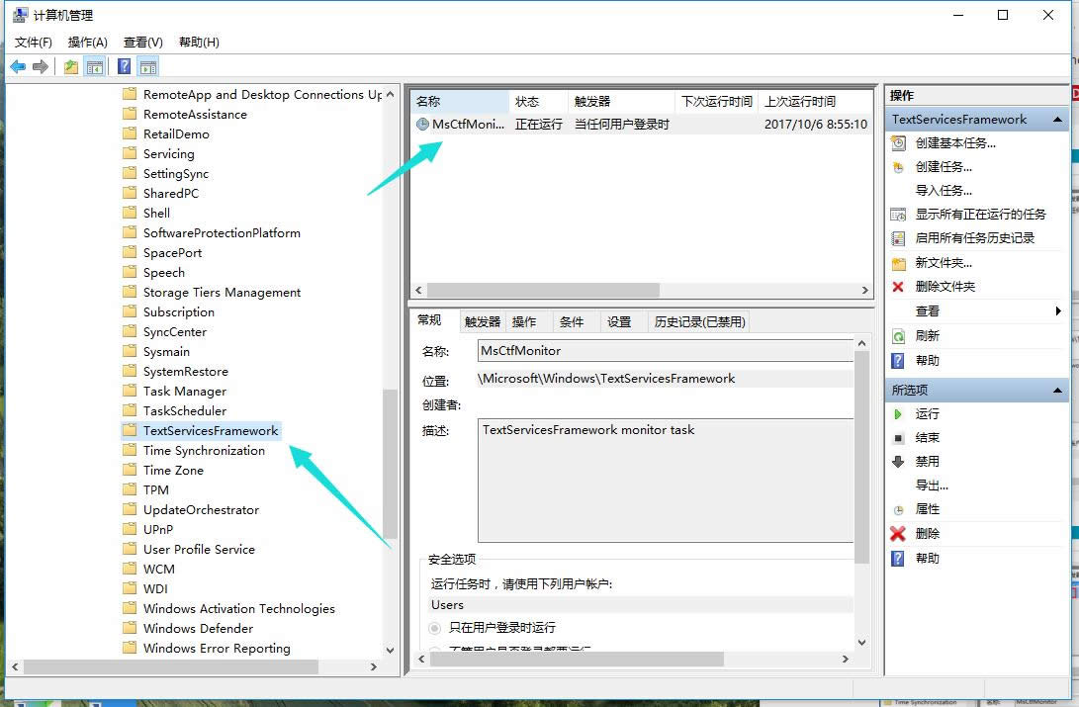Click the Forward navigation arrow
This screenshot has height=707, width=1079.
[39, 65]
